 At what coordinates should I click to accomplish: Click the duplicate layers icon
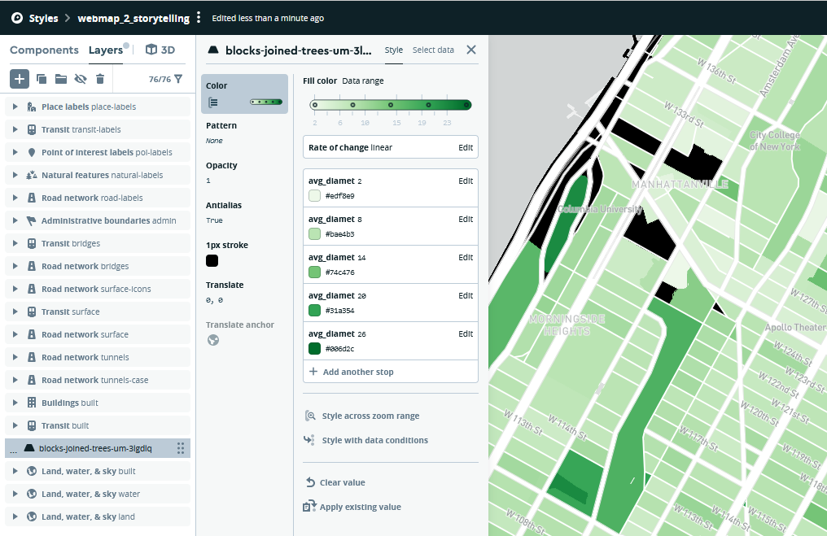[42, 79]
